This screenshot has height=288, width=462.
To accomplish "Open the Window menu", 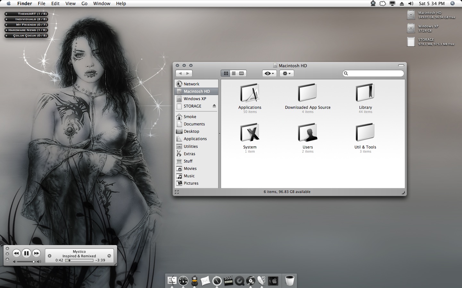I will [x=102, y=4].
